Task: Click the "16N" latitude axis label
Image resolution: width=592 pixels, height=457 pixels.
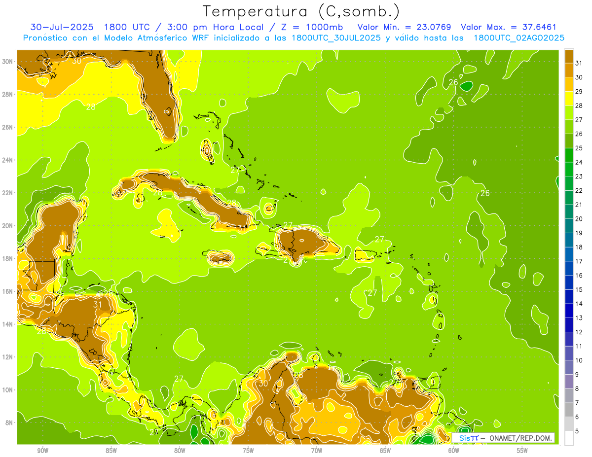Action: click(8, 291)
